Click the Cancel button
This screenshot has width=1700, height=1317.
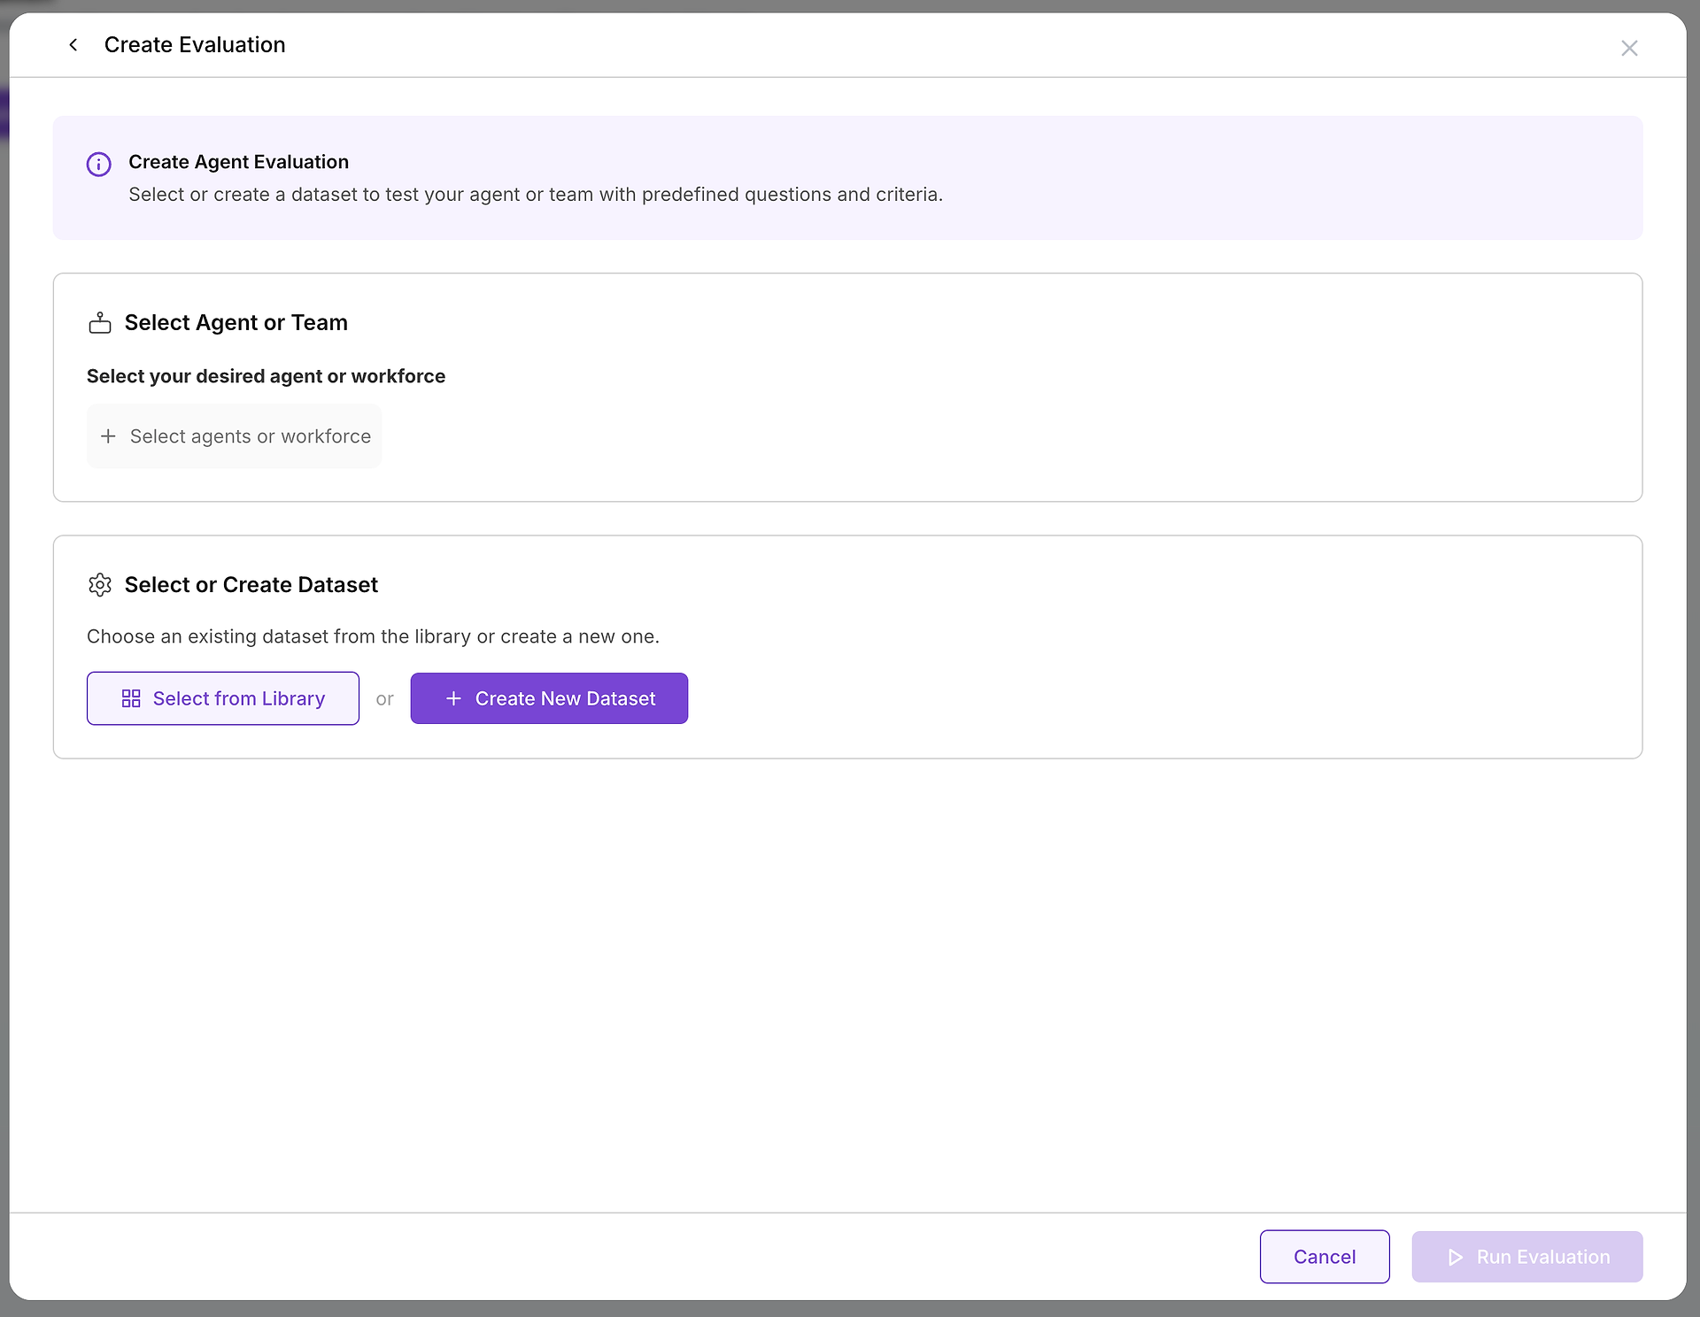pos(1324,1257)
